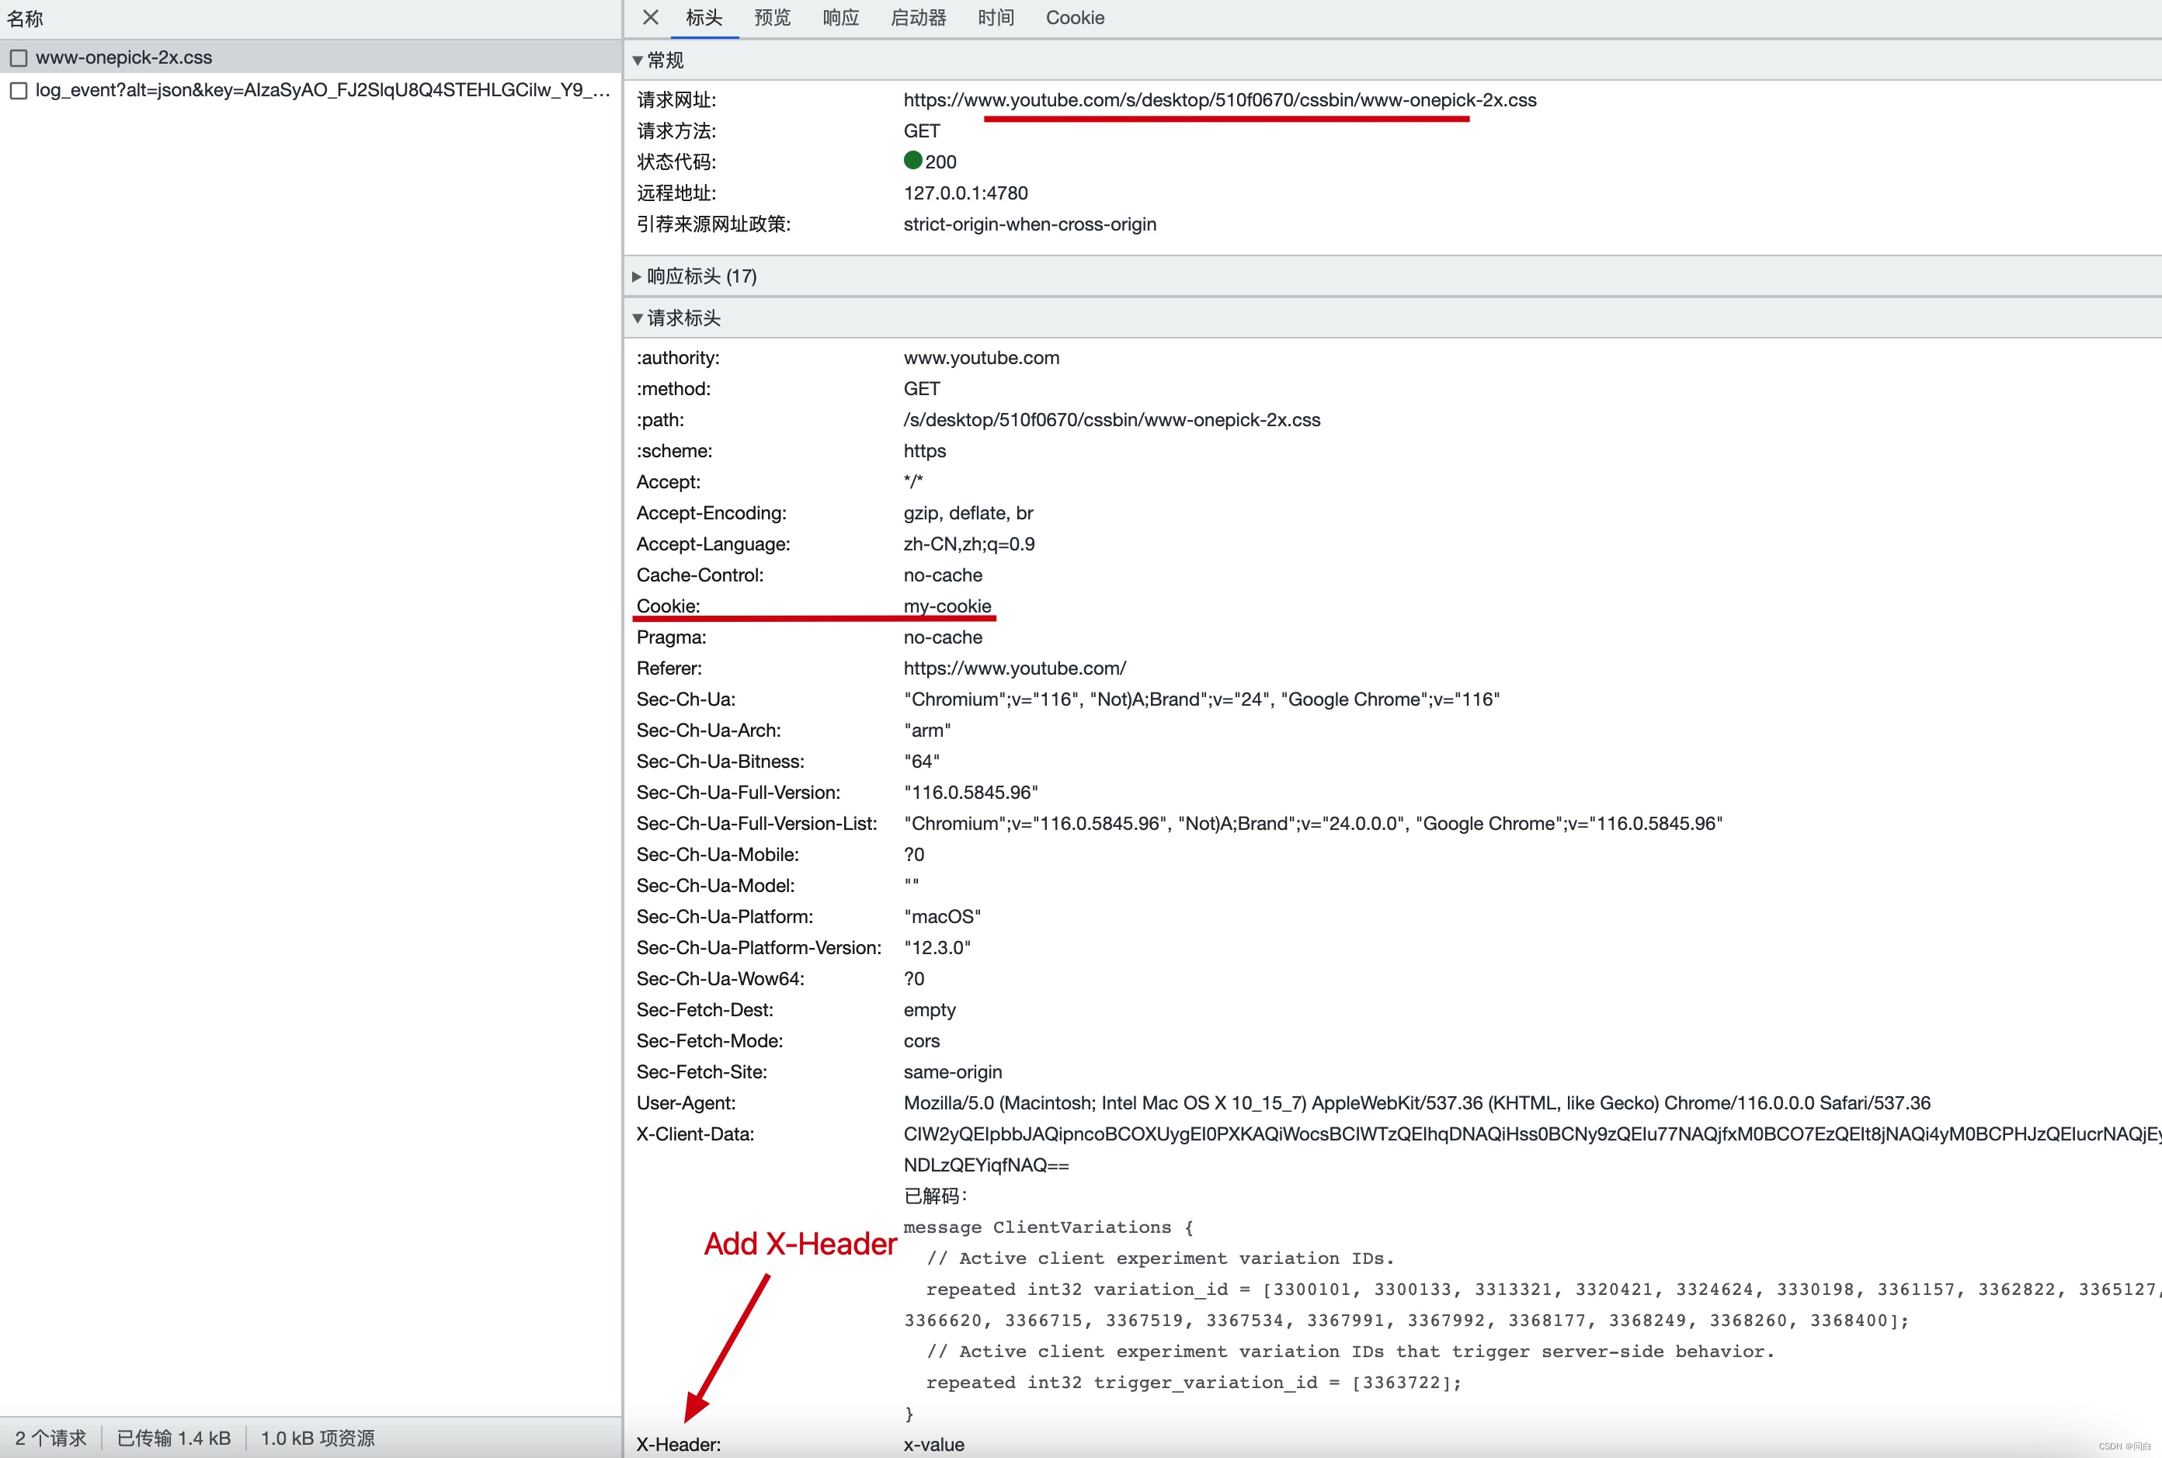Click the 已解码 label
Viewport: 2162px width, 1458px height.
[x=934, y=1196]
